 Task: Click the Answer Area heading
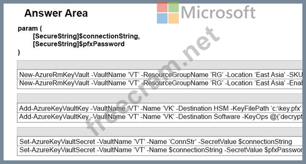[x=56, y=13]
